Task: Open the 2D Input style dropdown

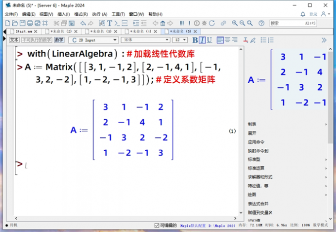Action: pyautogui.click(x=93, y=40)
